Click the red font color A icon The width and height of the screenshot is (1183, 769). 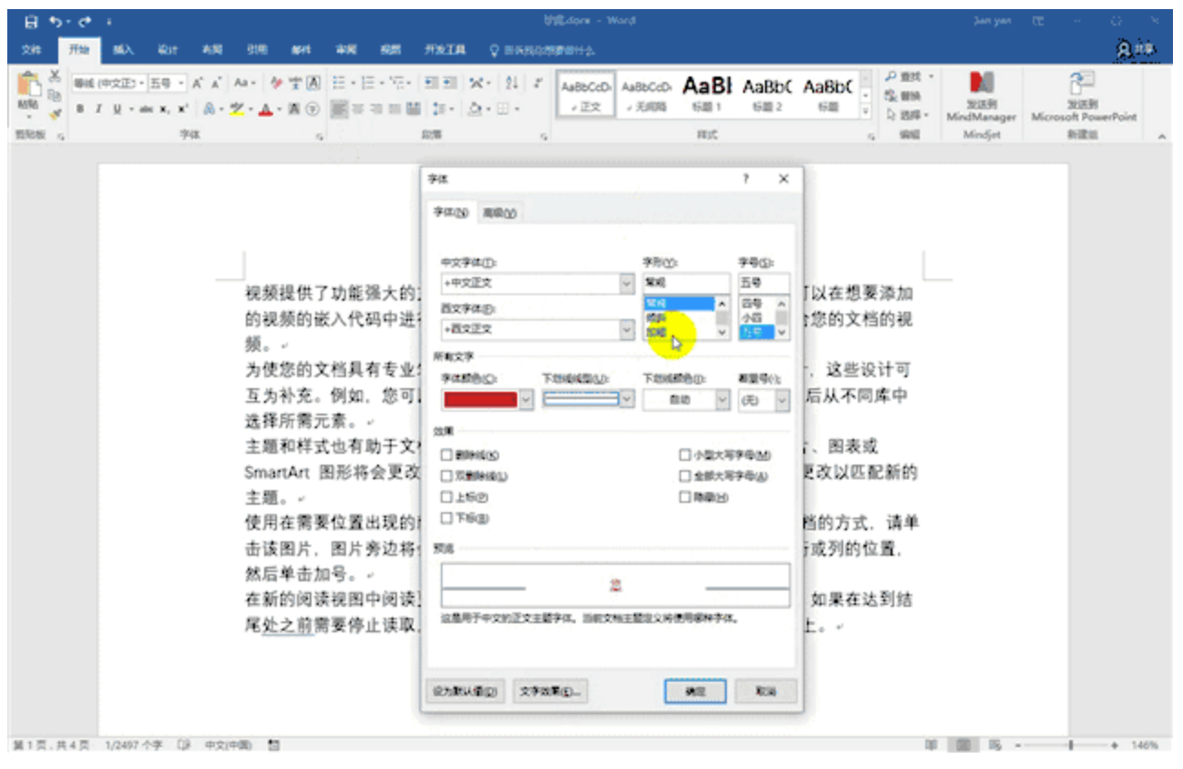(x=265, y=108)
